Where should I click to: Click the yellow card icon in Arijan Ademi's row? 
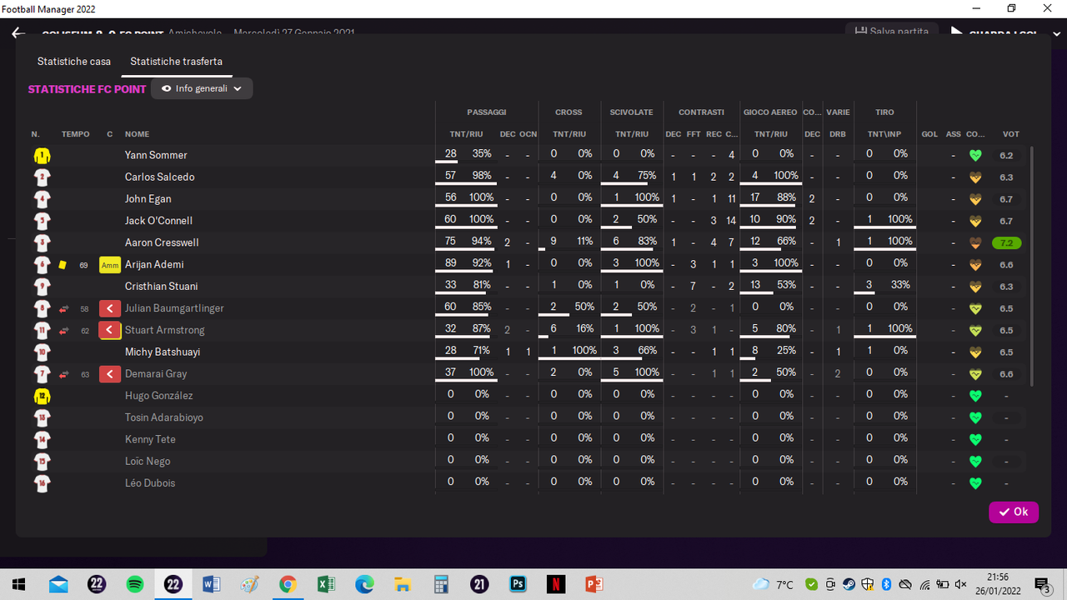[x=63, y=265]
